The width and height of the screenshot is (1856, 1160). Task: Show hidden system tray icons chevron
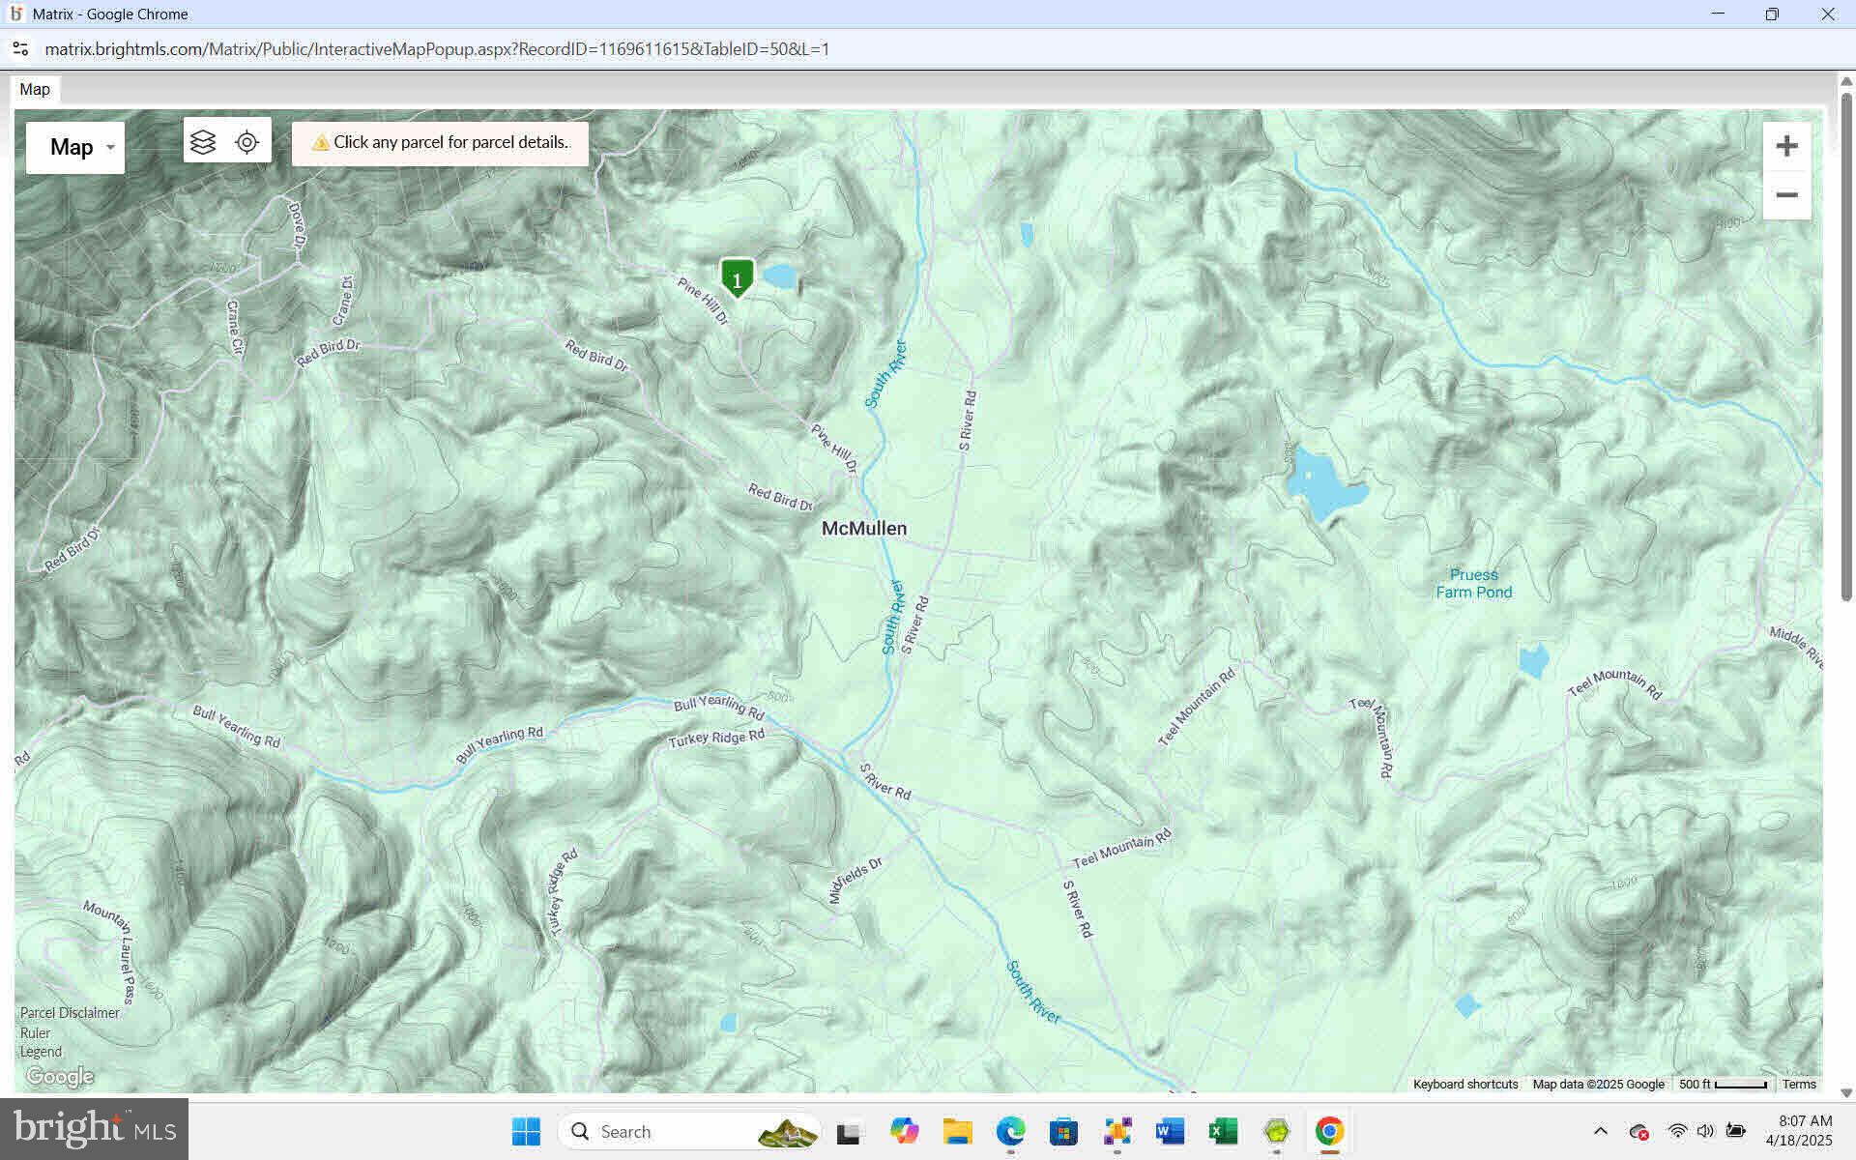point(1600,1131)
